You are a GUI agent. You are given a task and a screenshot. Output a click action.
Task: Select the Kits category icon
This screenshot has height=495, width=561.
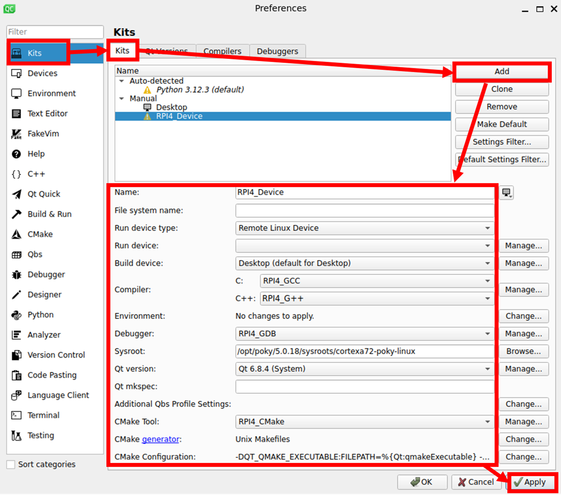pyautogui.click(x=16, y=53)
